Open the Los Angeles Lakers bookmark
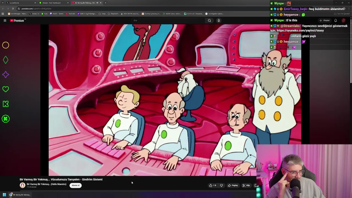 click(x=214, y=14)
